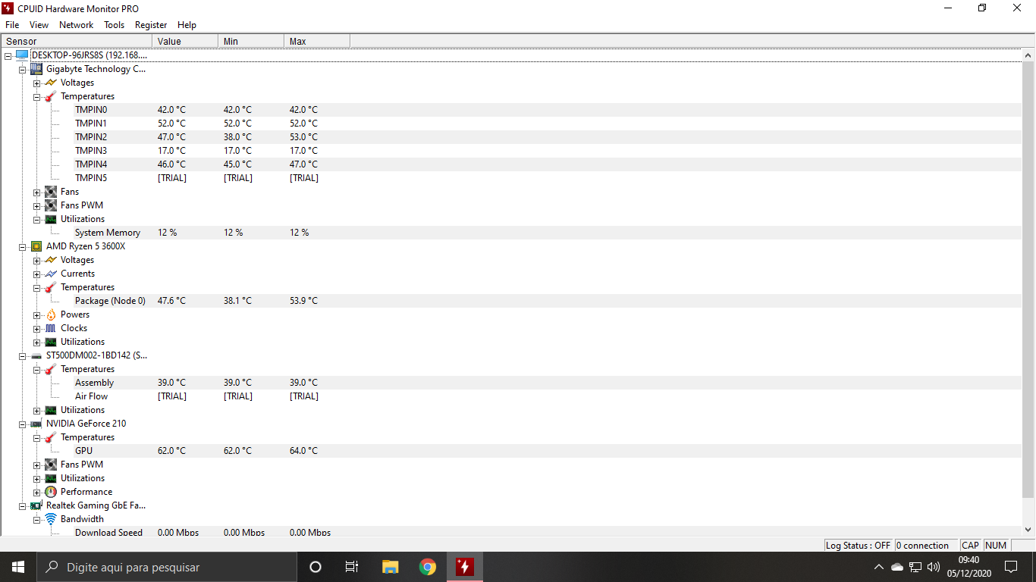The image size is (1036, 582).
Task: Click the Max column header
Action: (317, 41)
